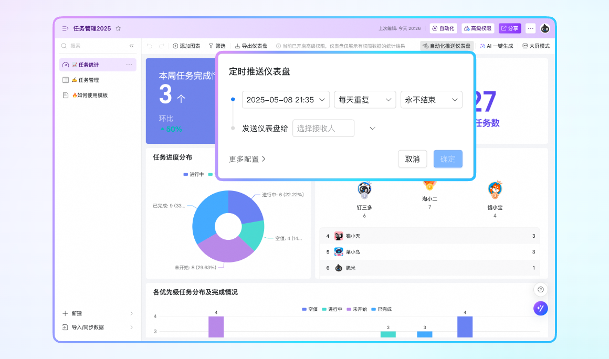Viewport: 609px width, 359px height.
Task: Toggle 已完成 legend in bar chart
Action: pos(381,309)
